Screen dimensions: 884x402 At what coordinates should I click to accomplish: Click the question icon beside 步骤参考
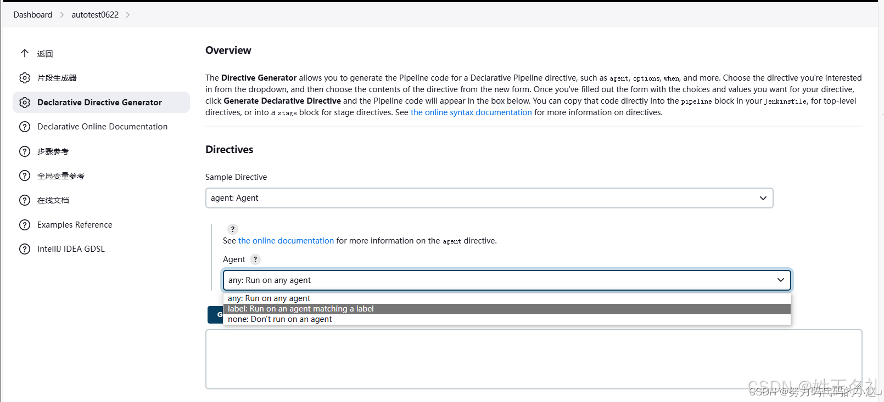click(x=25, y=151)
